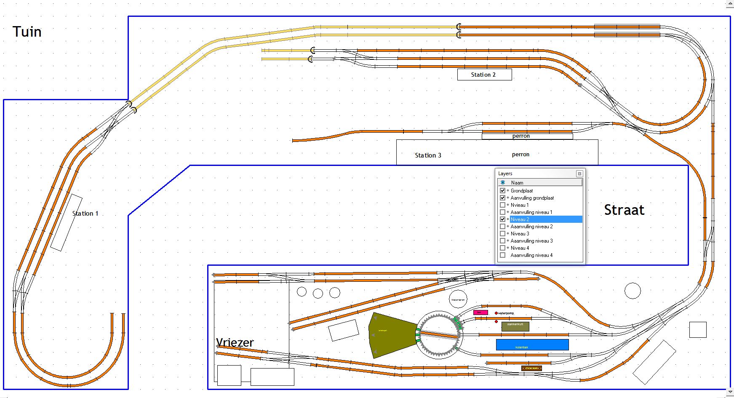
Task: Select the Aaanvulling niveau 4 layer name
Action: (531, 255)
